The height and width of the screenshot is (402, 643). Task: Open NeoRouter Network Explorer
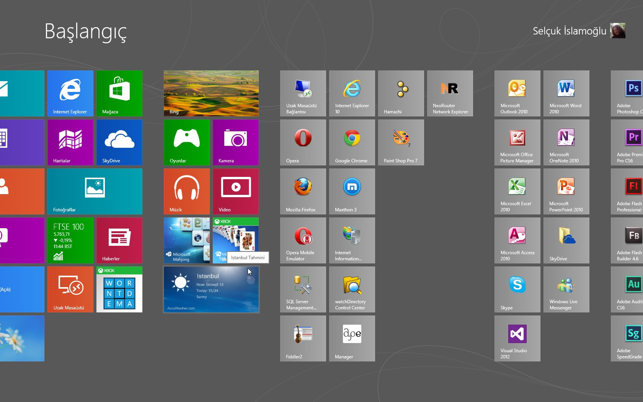coord(450,93)
